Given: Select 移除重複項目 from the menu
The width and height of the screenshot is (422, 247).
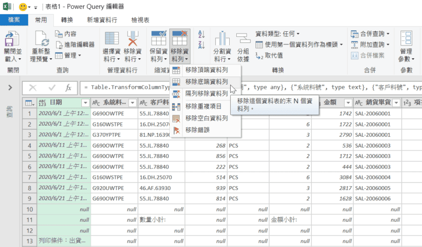Looking at the screenshot, I should (x=204, y=106).
